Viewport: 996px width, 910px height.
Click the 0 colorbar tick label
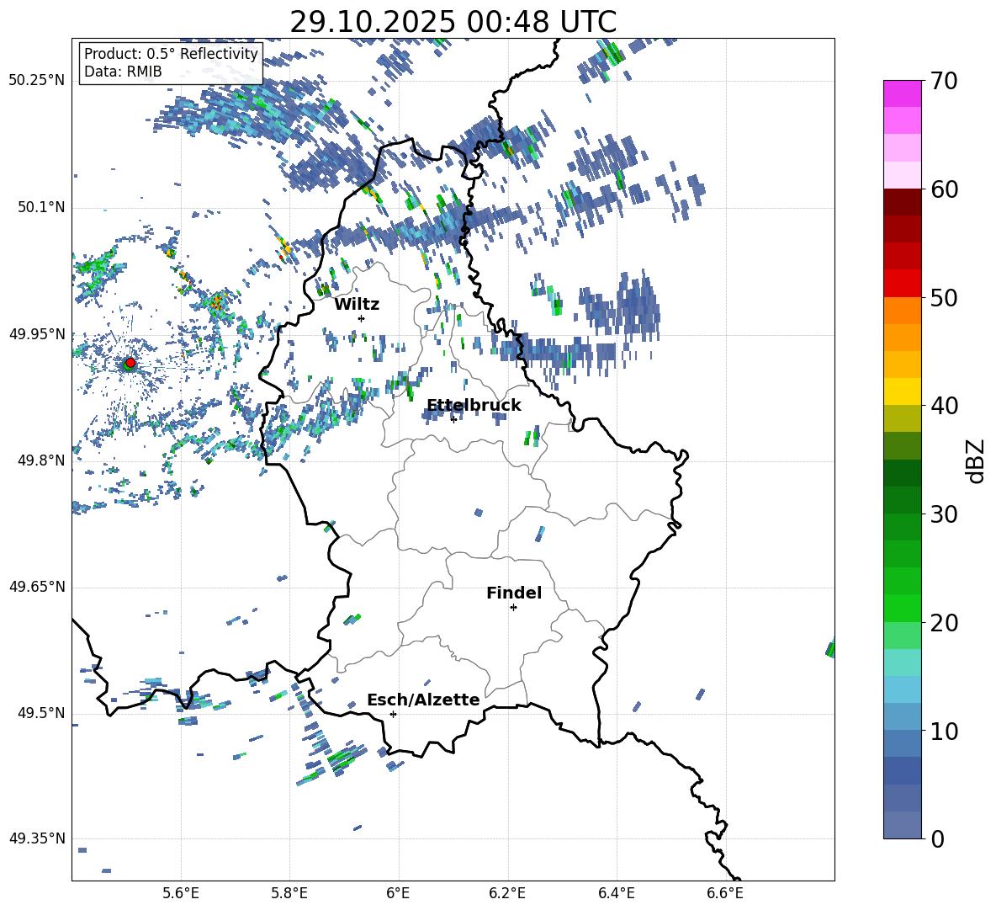click(x=937, y=838)
